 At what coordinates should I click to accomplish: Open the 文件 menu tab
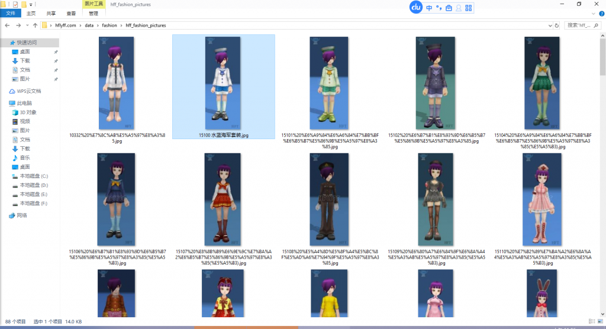(11, 14)
